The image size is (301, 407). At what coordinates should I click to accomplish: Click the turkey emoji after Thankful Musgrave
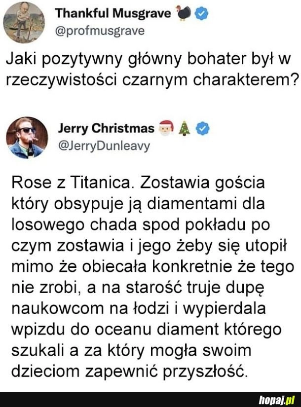pyautogui.click(x=184, y=13)
